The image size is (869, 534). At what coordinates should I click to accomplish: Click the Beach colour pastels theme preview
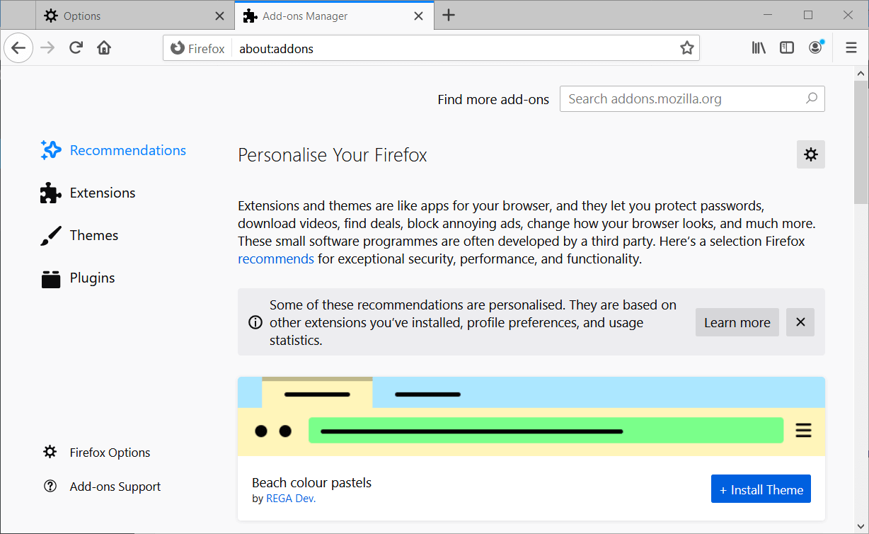[x=531, y=416]
